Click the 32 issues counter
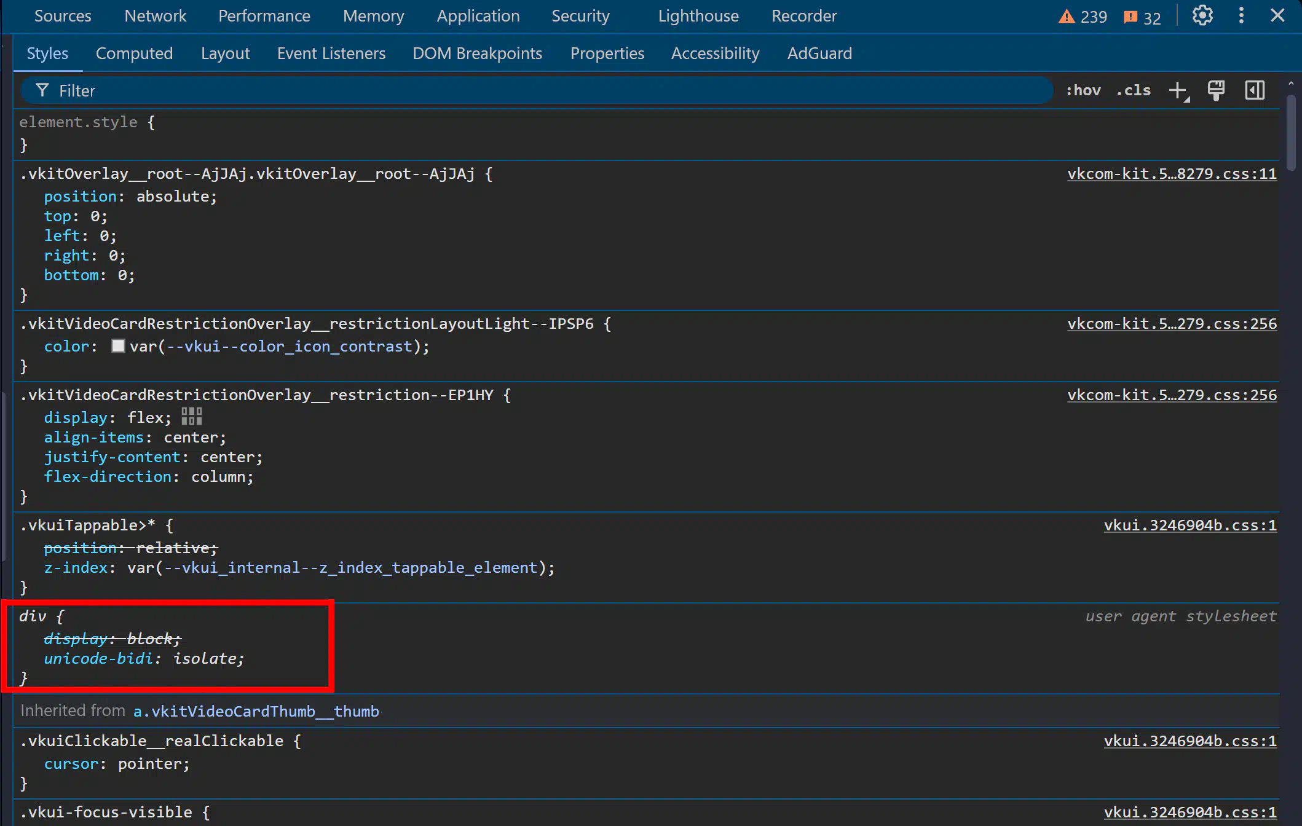Screen dimensions: 1302x826 pos(1142,17)
